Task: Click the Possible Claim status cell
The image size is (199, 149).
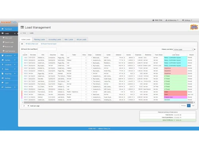Action: pos(176,97)
